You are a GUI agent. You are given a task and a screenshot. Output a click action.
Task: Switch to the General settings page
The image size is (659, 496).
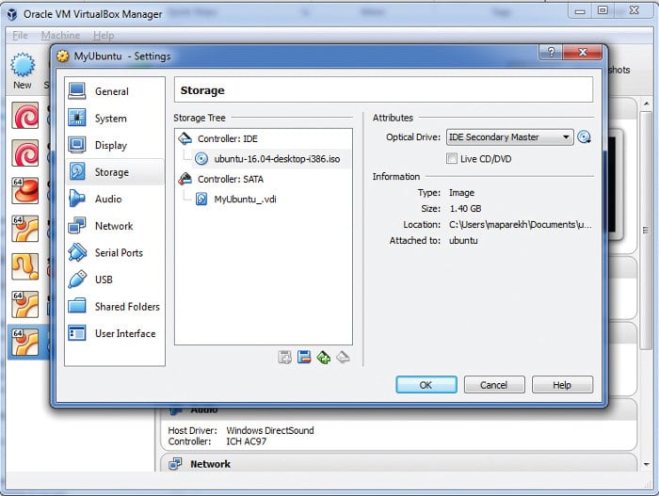[x=111, y=92]
